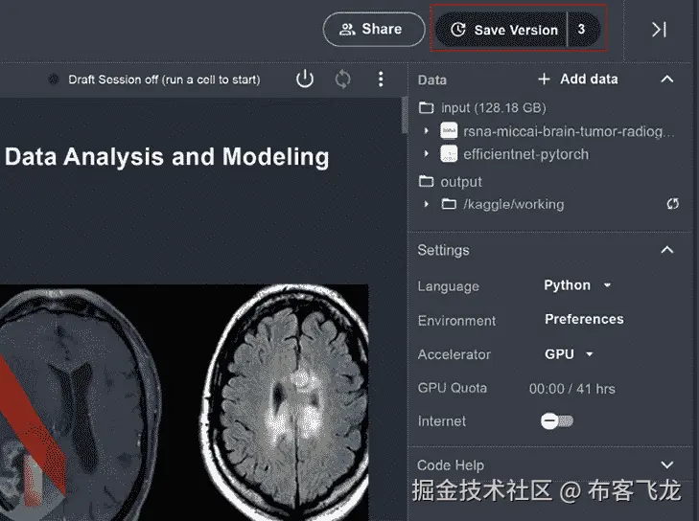Click Save Version button
The height and width of the screenshot is (521, 699).
pos(501,30)
